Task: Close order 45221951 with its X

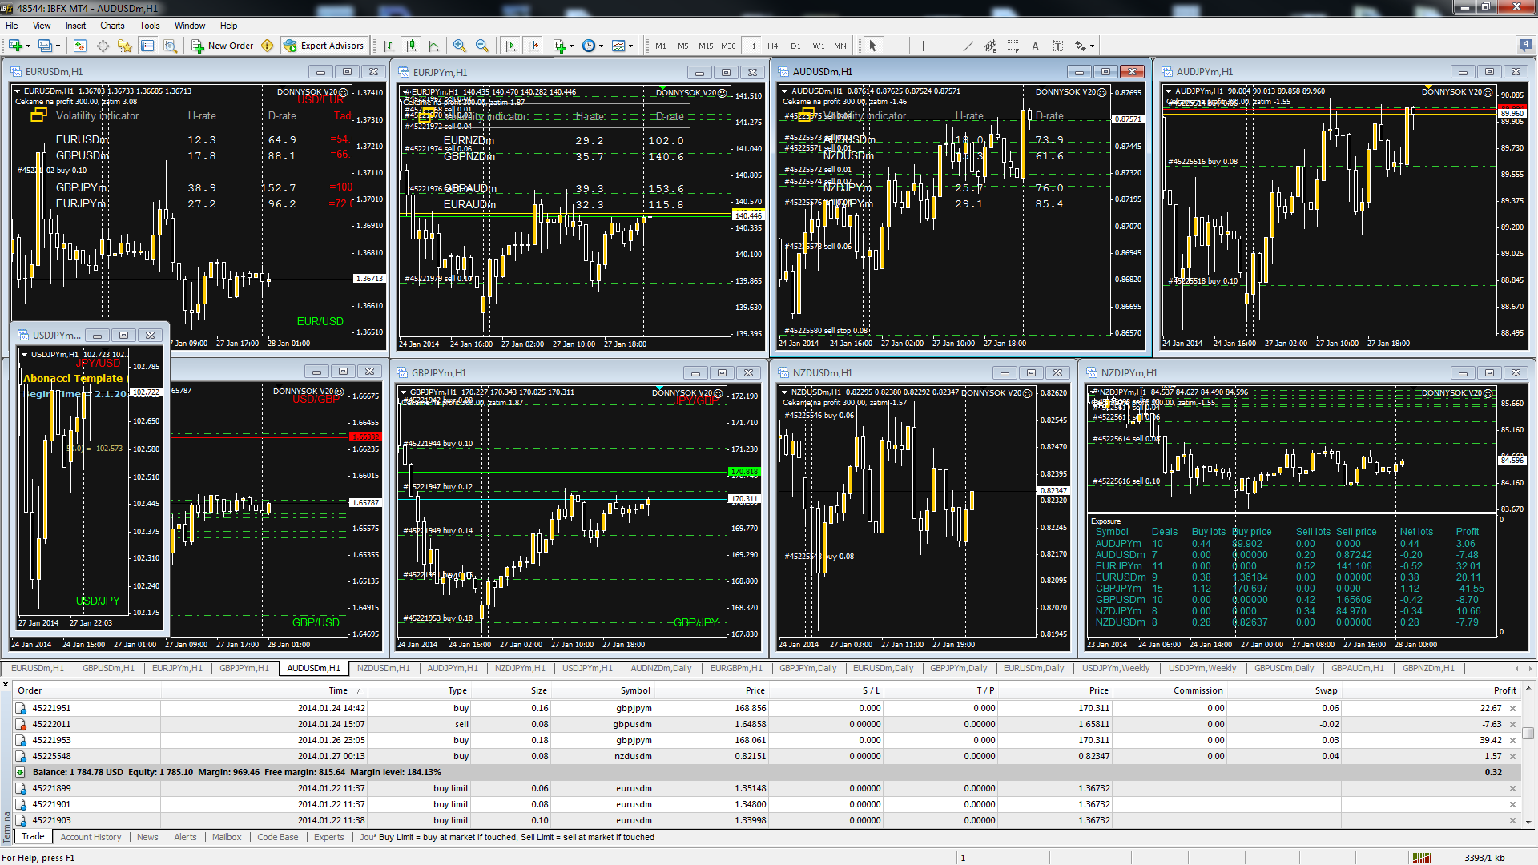Action: pyautogui.click(x=1512, y=708)
